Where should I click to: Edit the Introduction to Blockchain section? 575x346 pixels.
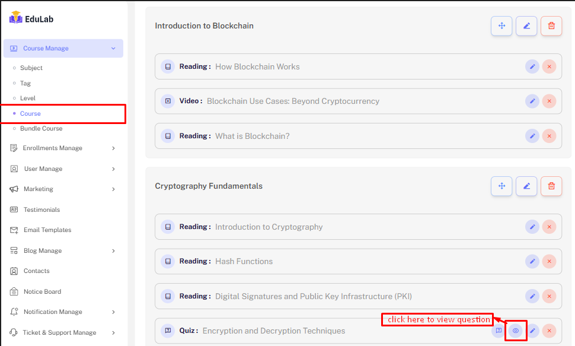point(526,26)
